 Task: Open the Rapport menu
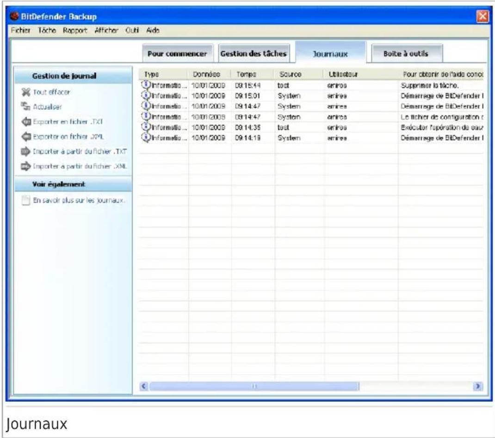(75, 31)
